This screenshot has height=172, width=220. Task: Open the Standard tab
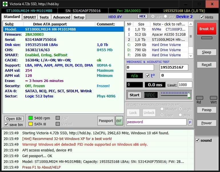point(12,17)
